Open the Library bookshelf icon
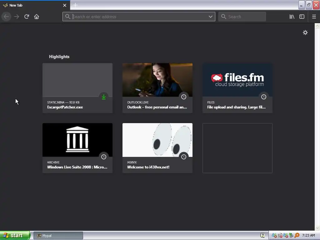The width and height of the screenshot is (320, 240). click(x=292, y=17)
